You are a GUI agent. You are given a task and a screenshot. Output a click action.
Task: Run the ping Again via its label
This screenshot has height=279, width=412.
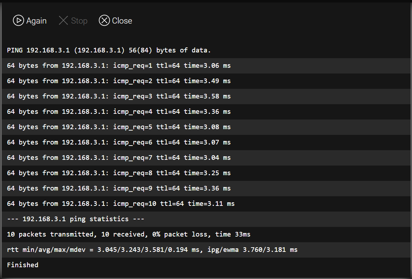pyautogui.click(x=36, y=21)
